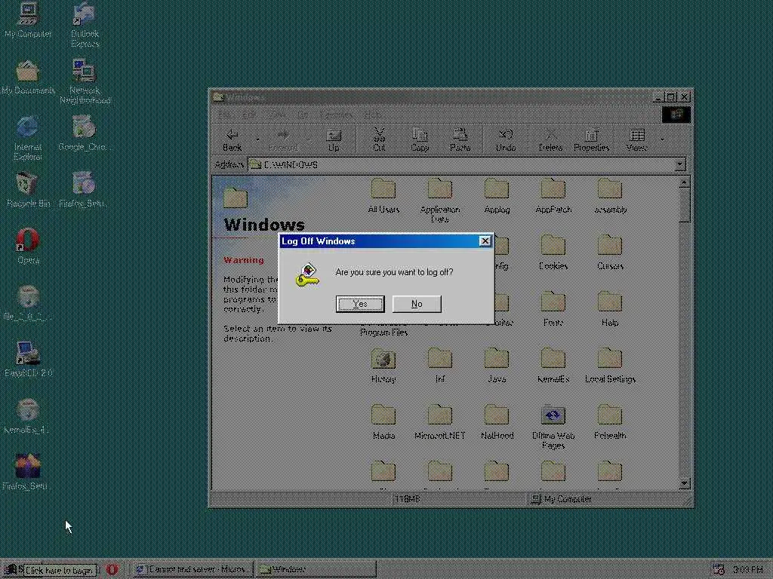Click the Paste toolbar icon
The width and height of the screenshot is (773, 579).
(x=460, y=139)
